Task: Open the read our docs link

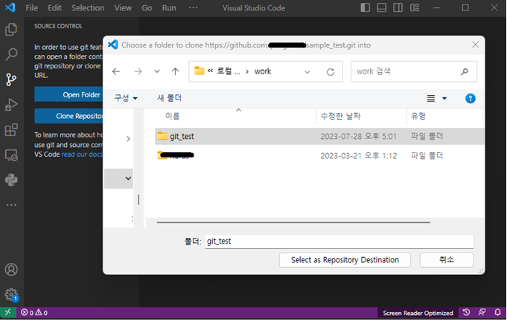Action: coord(82,155)
